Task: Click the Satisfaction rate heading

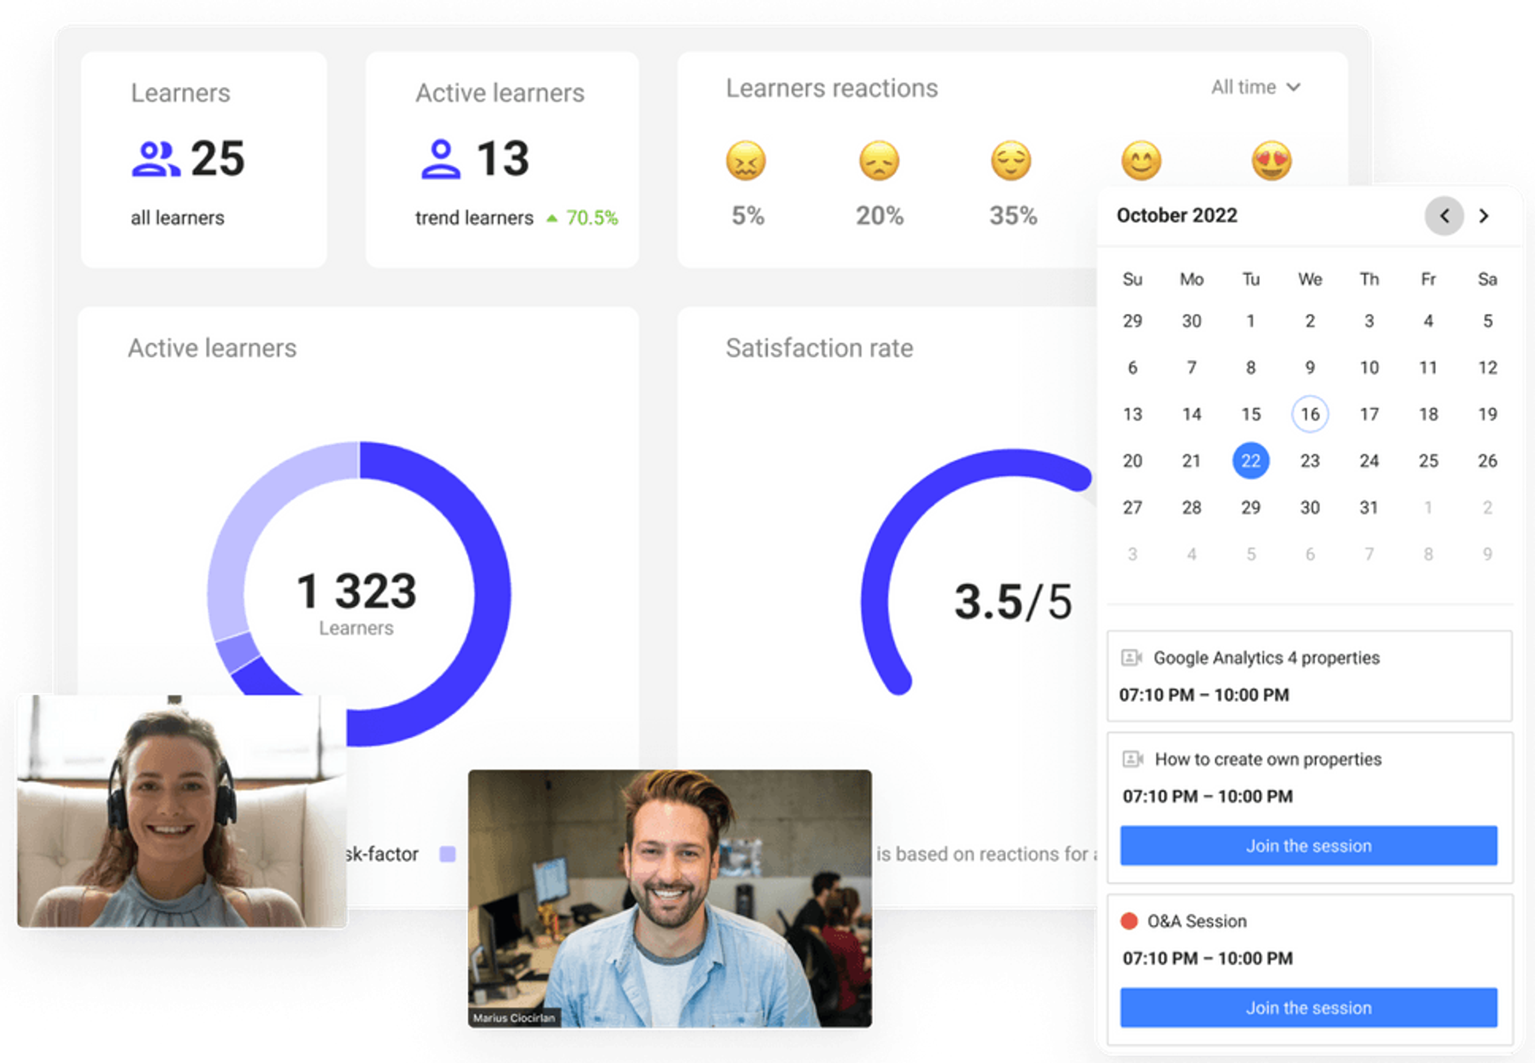Action: click(819, 348)
